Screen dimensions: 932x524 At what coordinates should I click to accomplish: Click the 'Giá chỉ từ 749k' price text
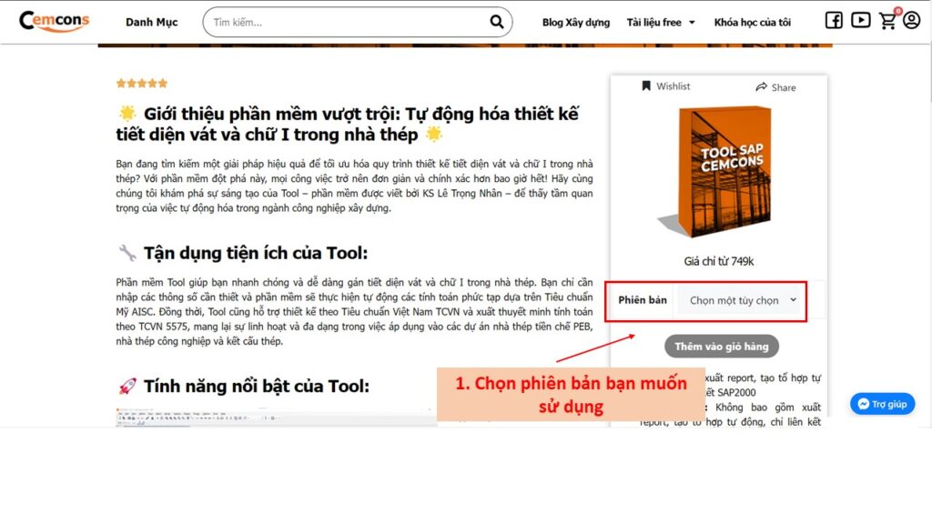point(718,261)
